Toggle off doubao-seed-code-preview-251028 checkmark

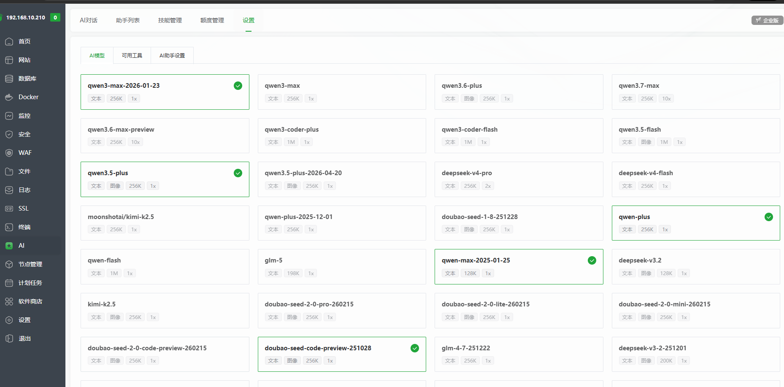(415, 348)
